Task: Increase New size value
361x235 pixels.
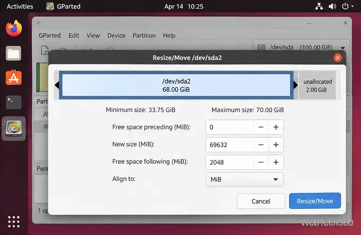Action: pyautogui.click(x=276, y=145)
